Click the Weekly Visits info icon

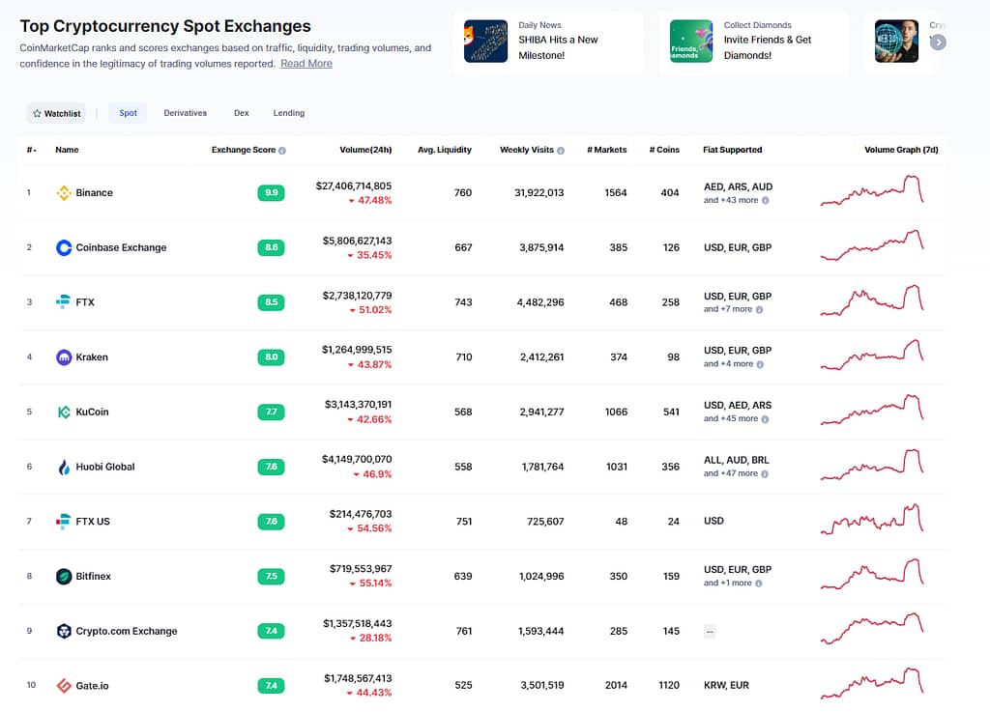coord(561,151)
